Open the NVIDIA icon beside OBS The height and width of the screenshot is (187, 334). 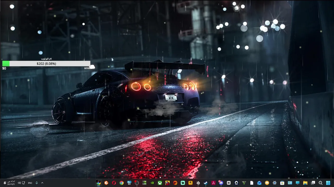[145, 183]
